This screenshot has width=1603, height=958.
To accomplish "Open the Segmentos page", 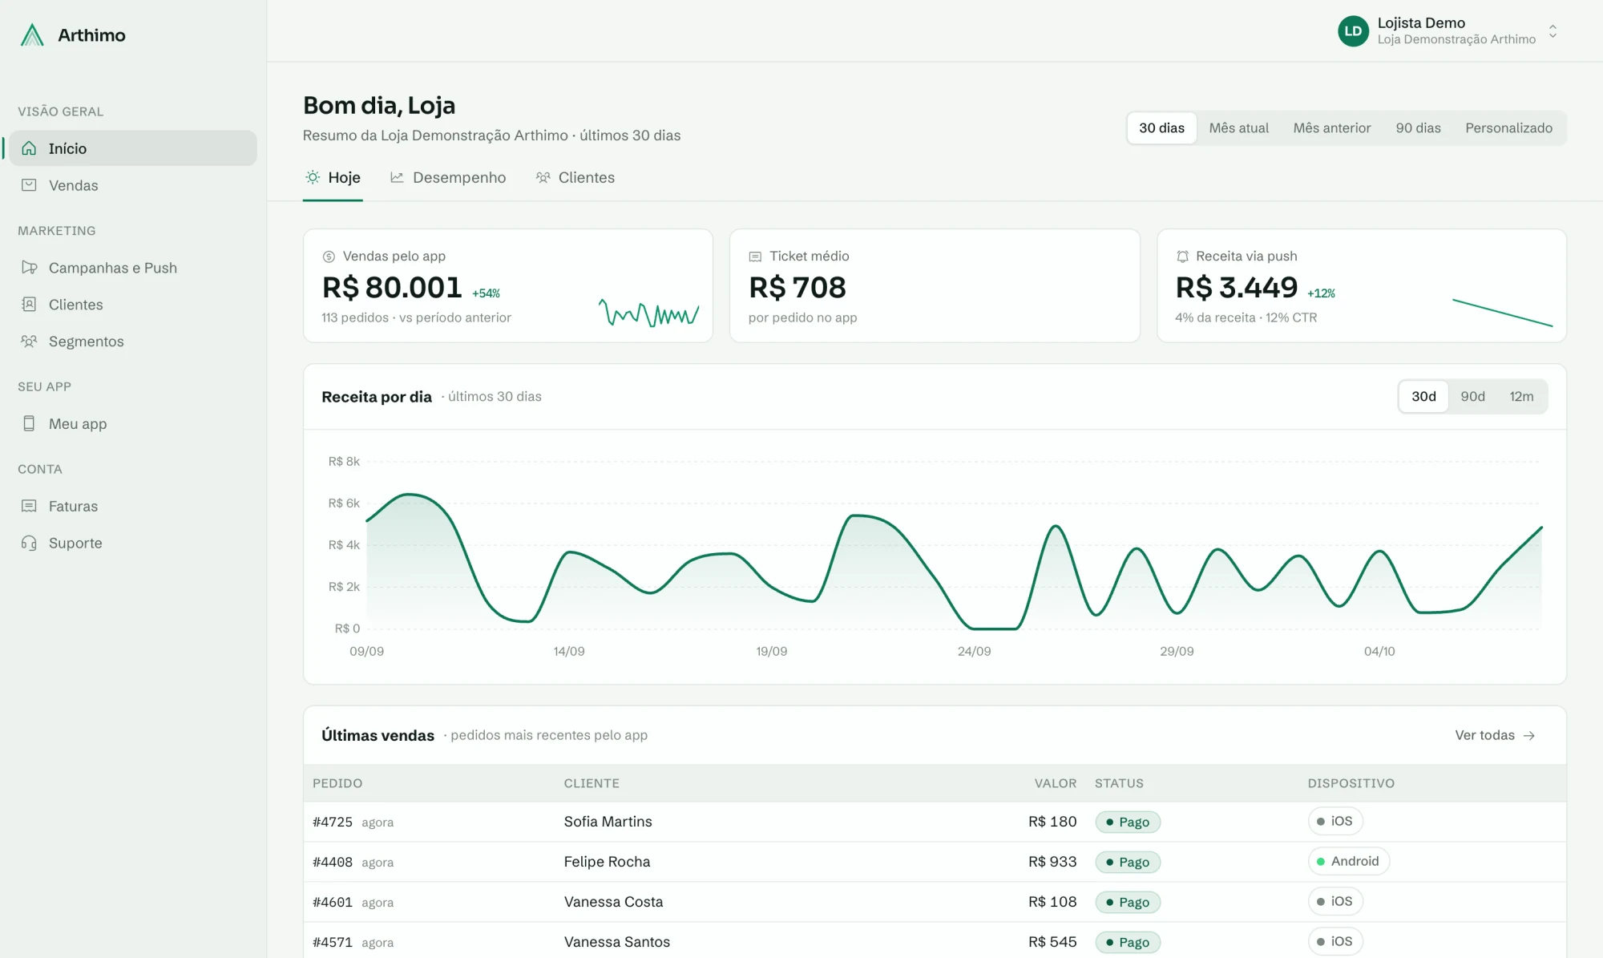I will click(133, 342).
